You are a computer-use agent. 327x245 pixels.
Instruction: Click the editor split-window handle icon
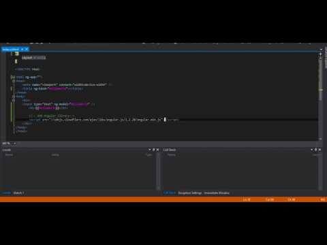(x=320, y=54)
